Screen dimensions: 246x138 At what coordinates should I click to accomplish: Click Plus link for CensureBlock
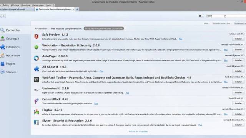[x=96, y=103]
